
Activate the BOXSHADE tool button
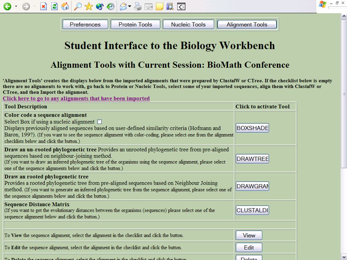tap(252, 128)
